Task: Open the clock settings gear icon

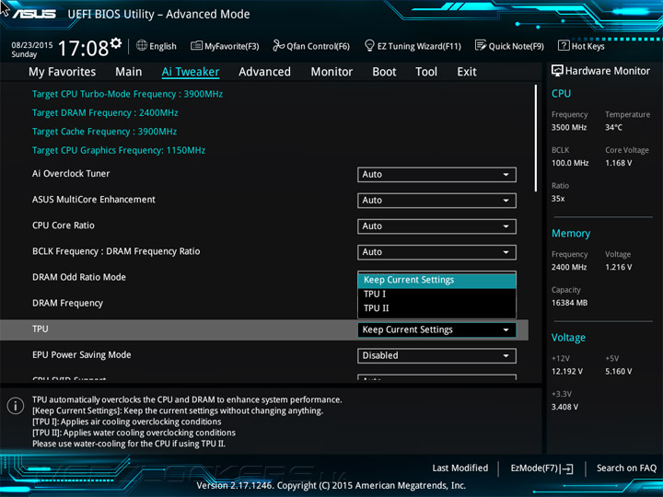Action: coord(116,43)
